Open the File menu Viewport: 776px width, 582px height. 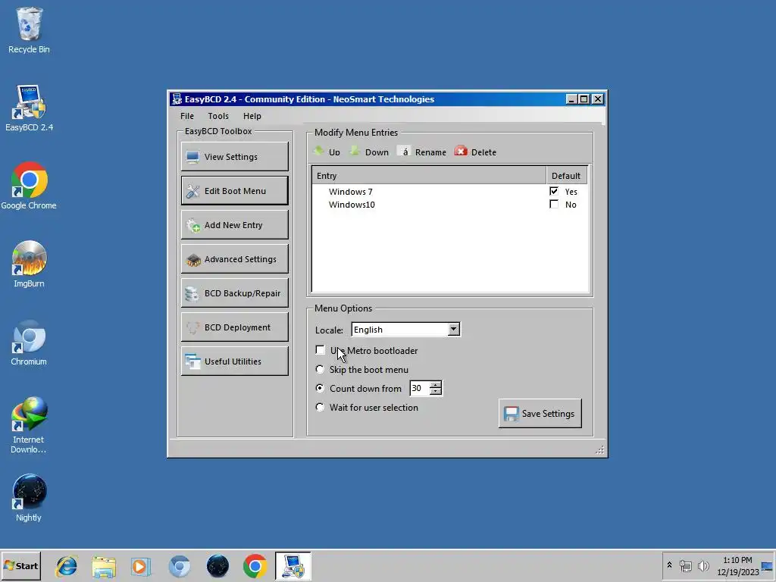click(187, 116)
